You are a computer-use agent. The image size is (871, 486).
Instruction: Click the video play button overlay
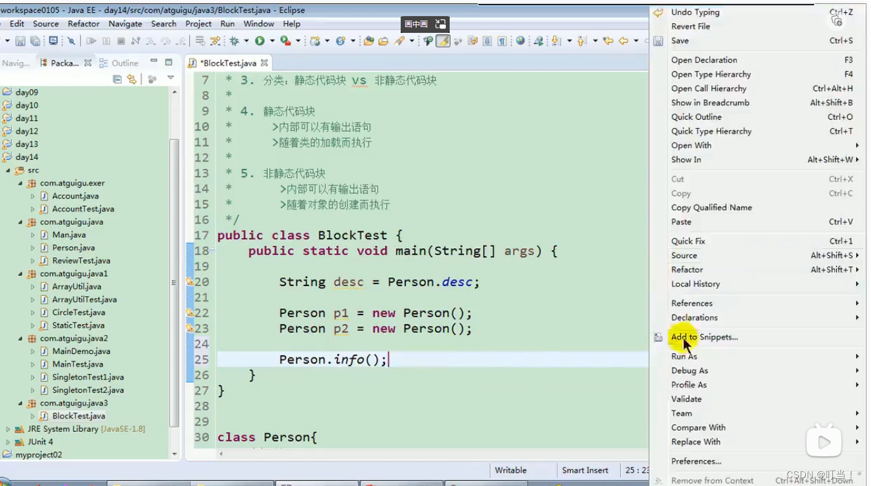click(x=824, y=440)
